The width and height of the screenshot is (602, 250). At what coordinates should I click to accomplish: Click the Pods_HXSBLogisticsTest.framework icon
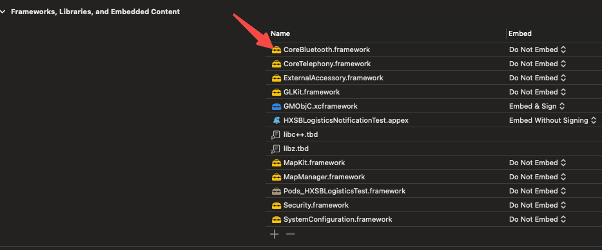tap(277, 191)
